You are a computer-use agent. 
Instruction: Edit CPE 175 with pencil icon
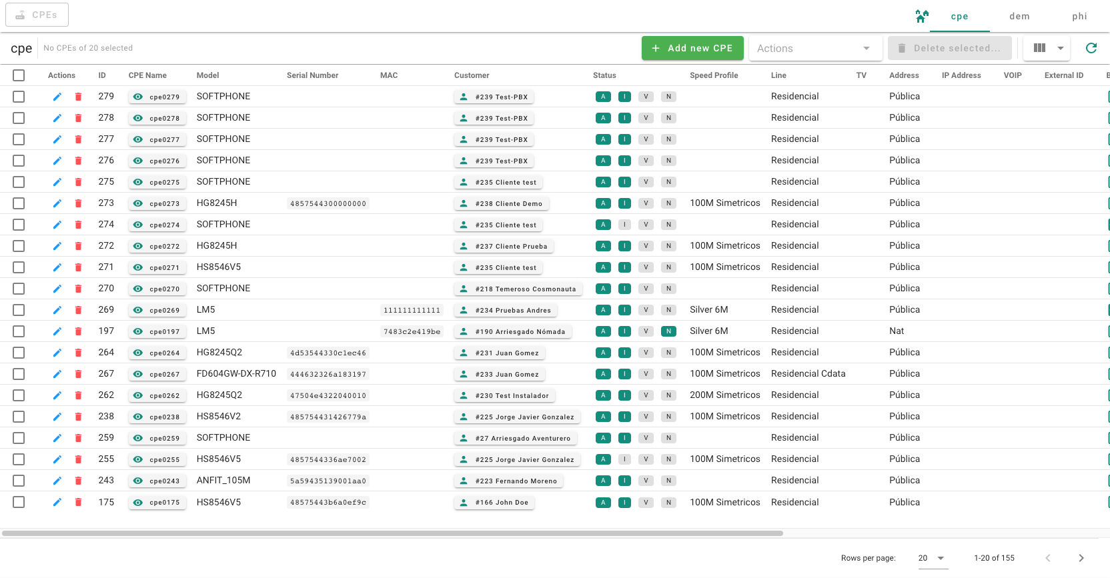pyautogui.click(x=57, y=502)
